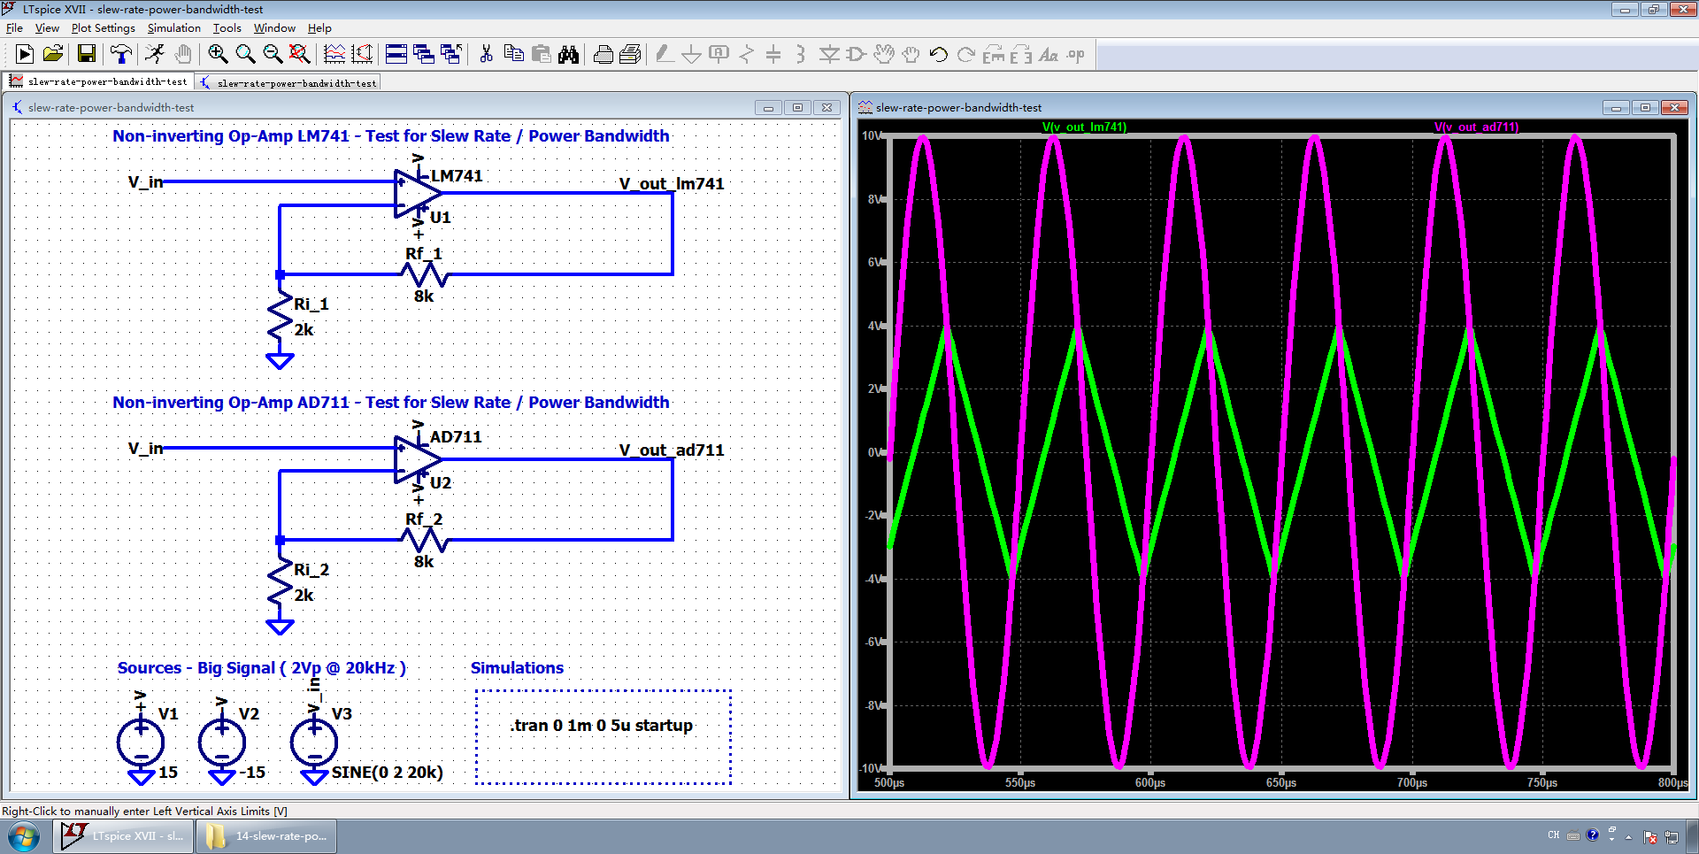Open the Simulation menu
The height and width of the screenshot is (854, 1699).
point(173,28)
